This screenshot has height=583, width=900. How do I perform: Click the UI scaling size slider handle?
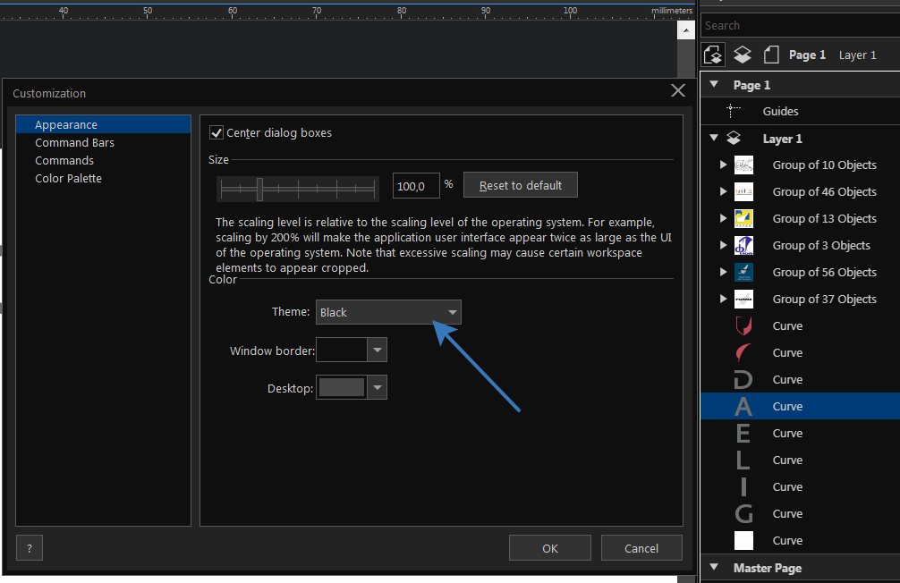[260, 189]
